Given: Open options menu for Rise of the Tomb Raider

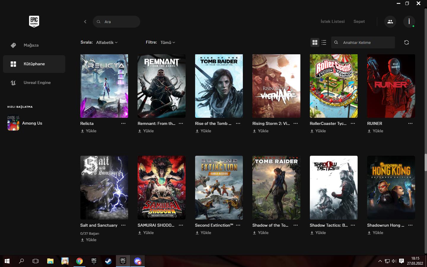Looking at the screenshot, I should point(238,123).
